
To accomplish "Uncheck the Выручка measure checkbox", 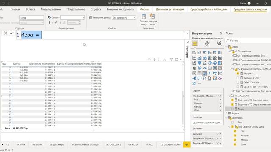I will tap(238, 73).
